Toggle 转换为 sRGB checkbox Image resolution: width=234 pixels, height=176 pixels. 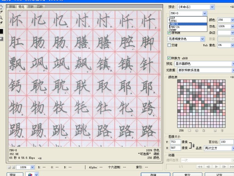(x=169, y=58)
